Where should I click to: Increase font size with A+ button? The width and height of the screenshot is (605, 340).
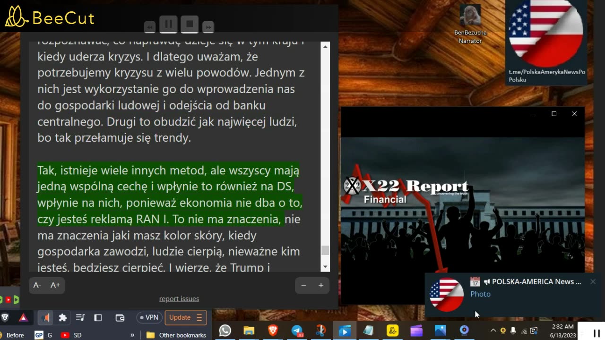tap(55, 285)
